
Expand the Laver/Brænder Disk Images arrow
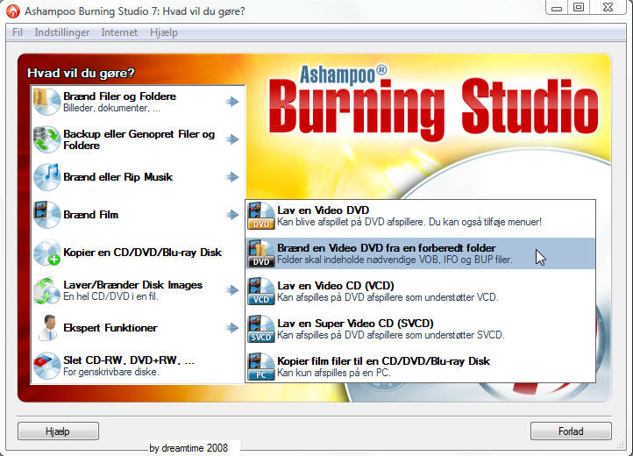(x=232, y=290)
